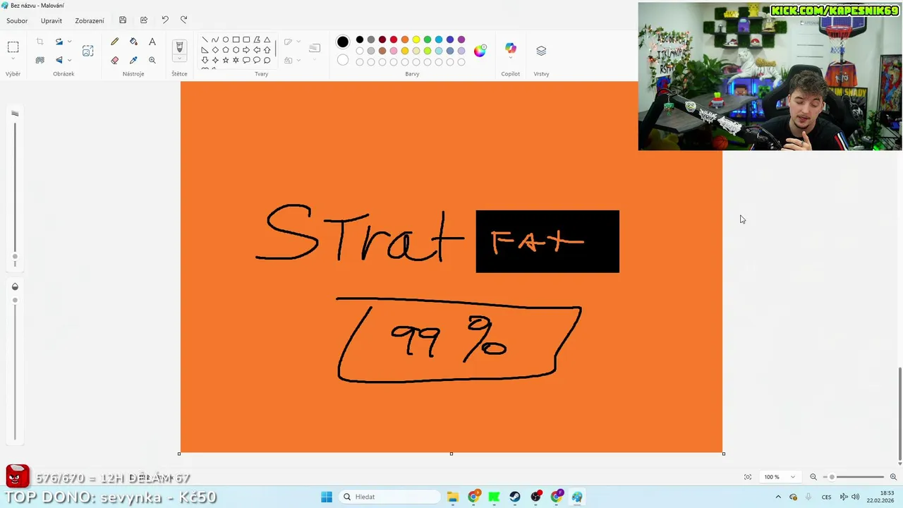Expand the Flip dropdown arrow
This screenshot has width=903, height=508.
(x=69, y=60)
